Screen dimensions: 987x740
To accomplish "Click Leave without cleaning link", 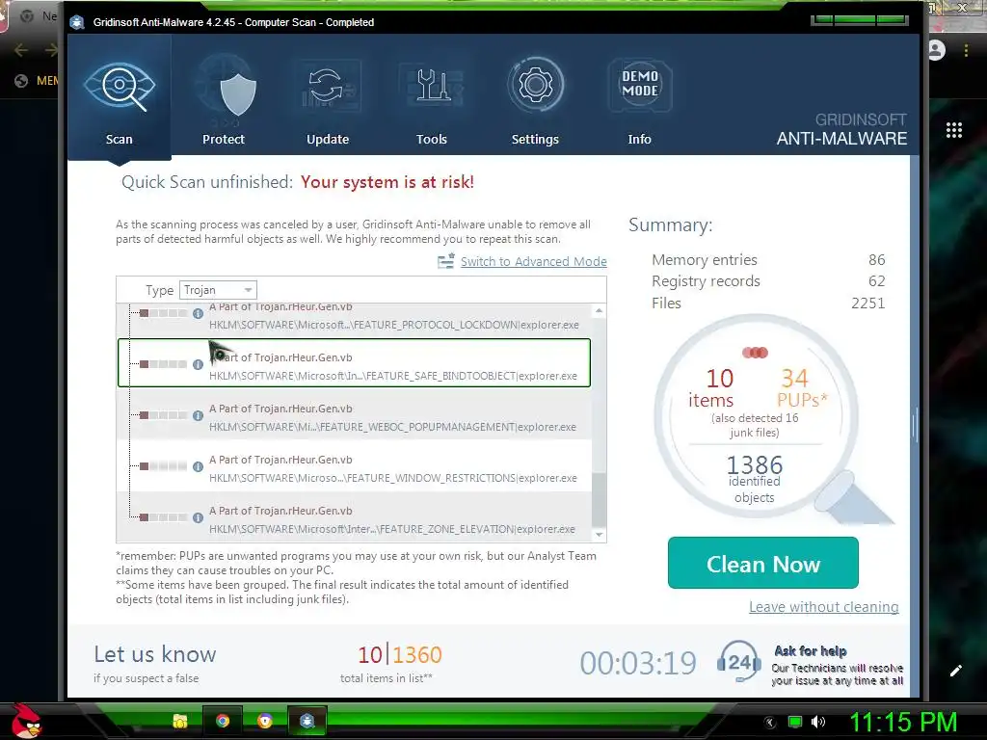I will tap(823, 607).
